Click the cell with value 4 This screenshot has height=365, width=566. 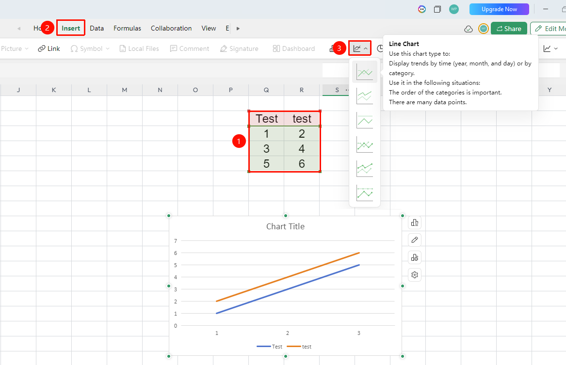[302, 149]
